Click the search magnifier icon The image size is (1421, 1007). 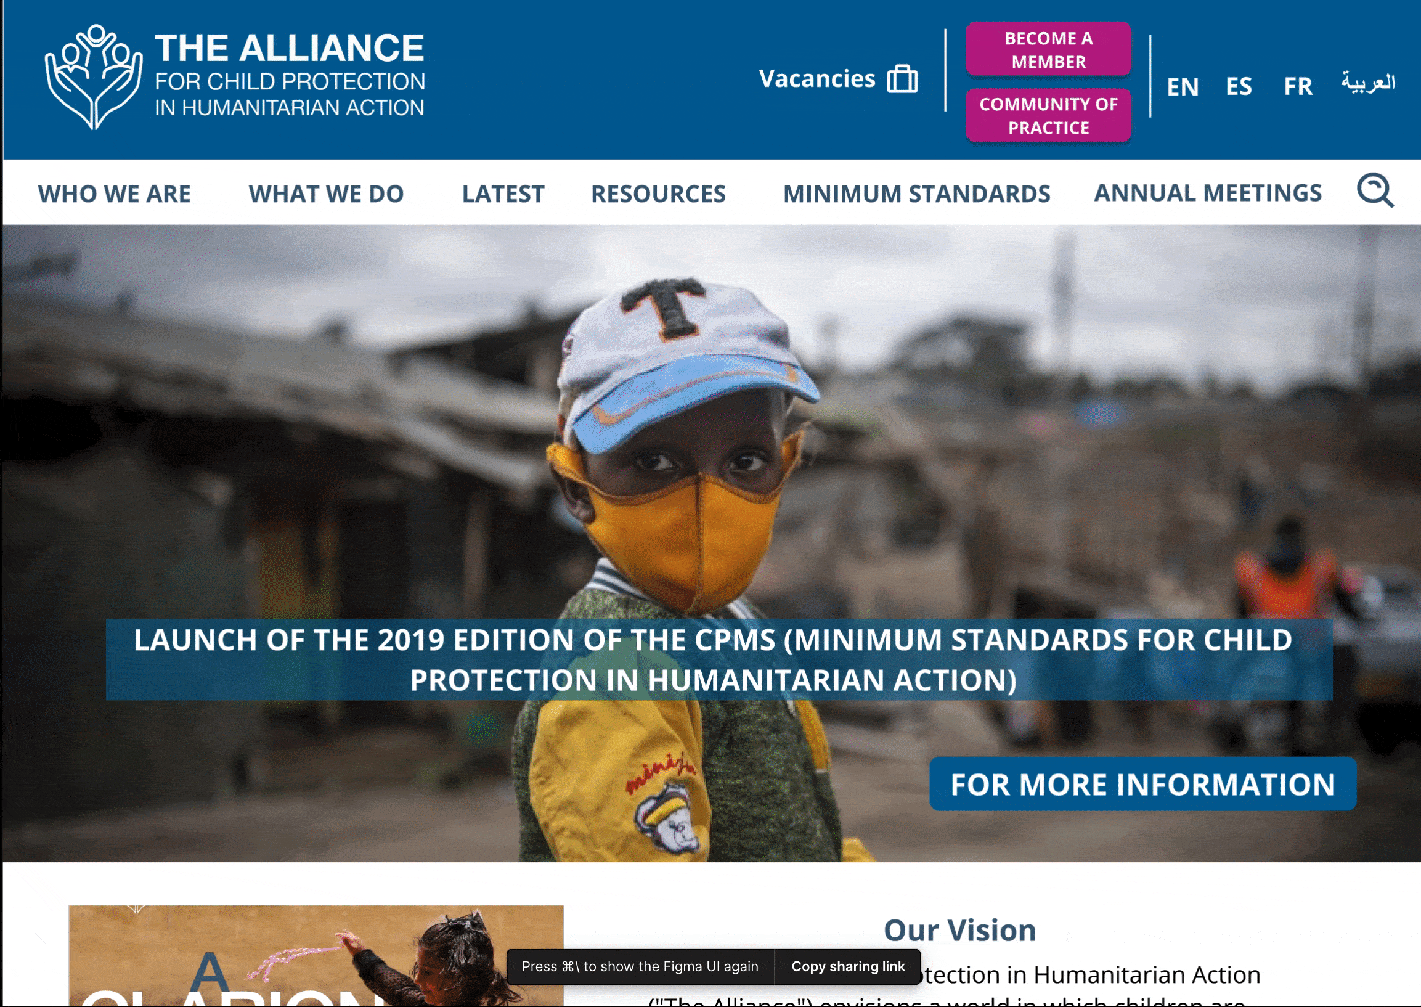pyautogui.click(x=1375, y=190)
